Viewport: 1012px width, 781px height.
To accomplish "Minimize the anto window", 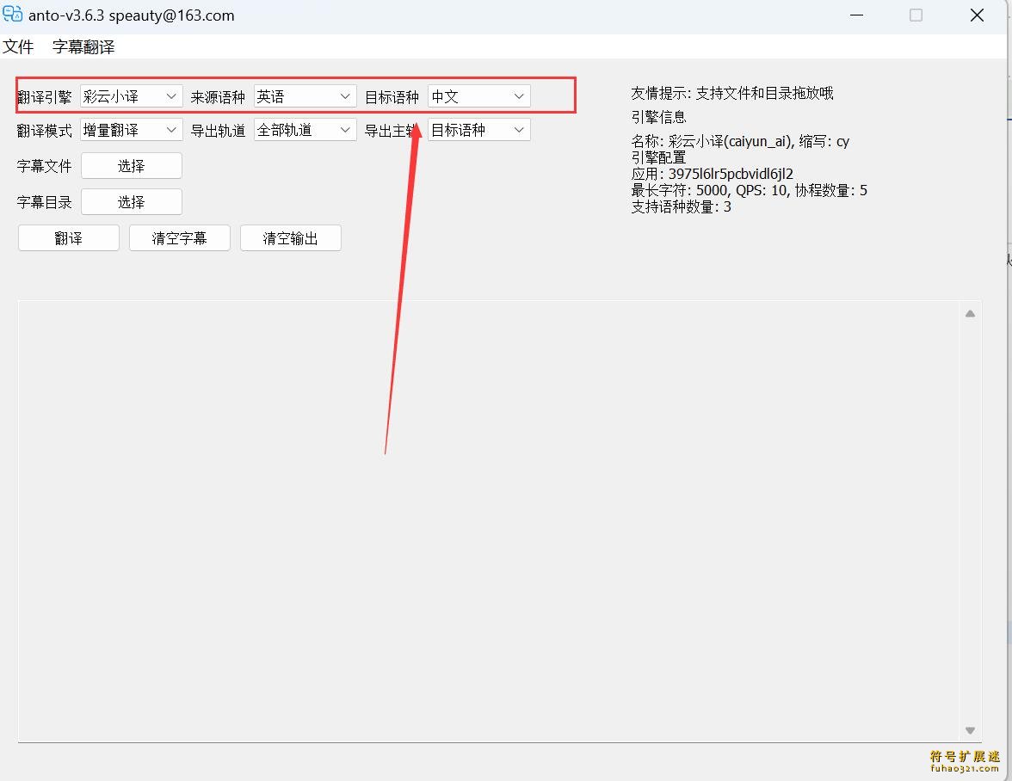I will 856,15.
